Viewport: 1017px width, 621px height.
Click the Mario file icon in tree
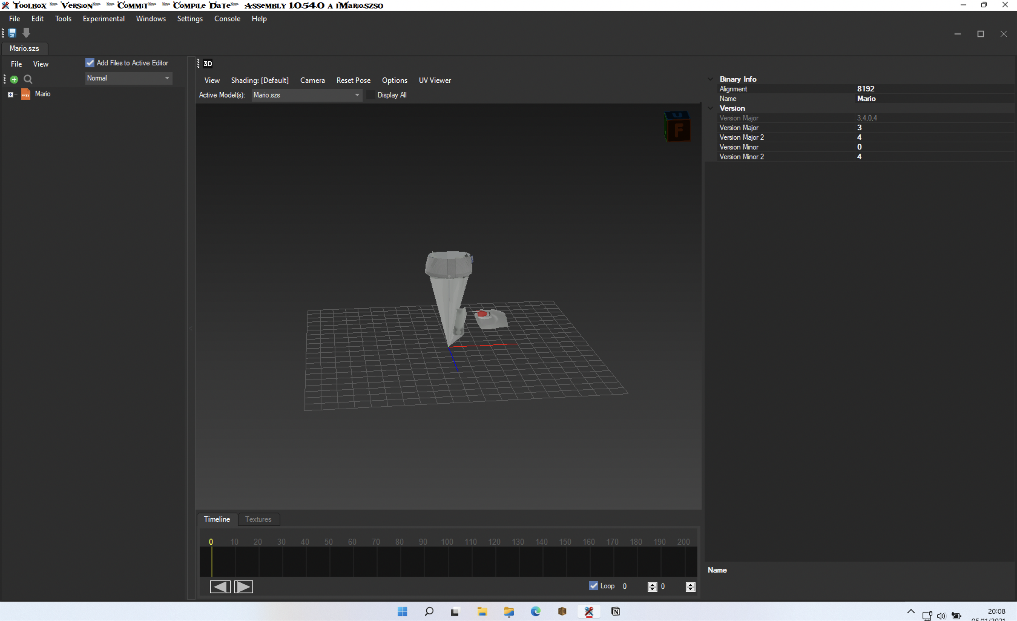(x=26, y=94)
